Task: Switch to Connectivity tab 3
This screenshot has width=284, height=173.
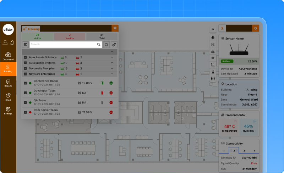Action: click(244, 151)
